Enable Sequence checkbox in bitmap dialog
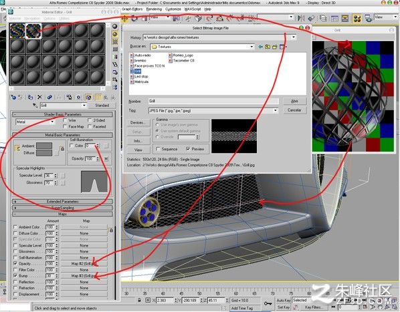The width and height of the screenshot is (400, 312). [x=158, y=149]
